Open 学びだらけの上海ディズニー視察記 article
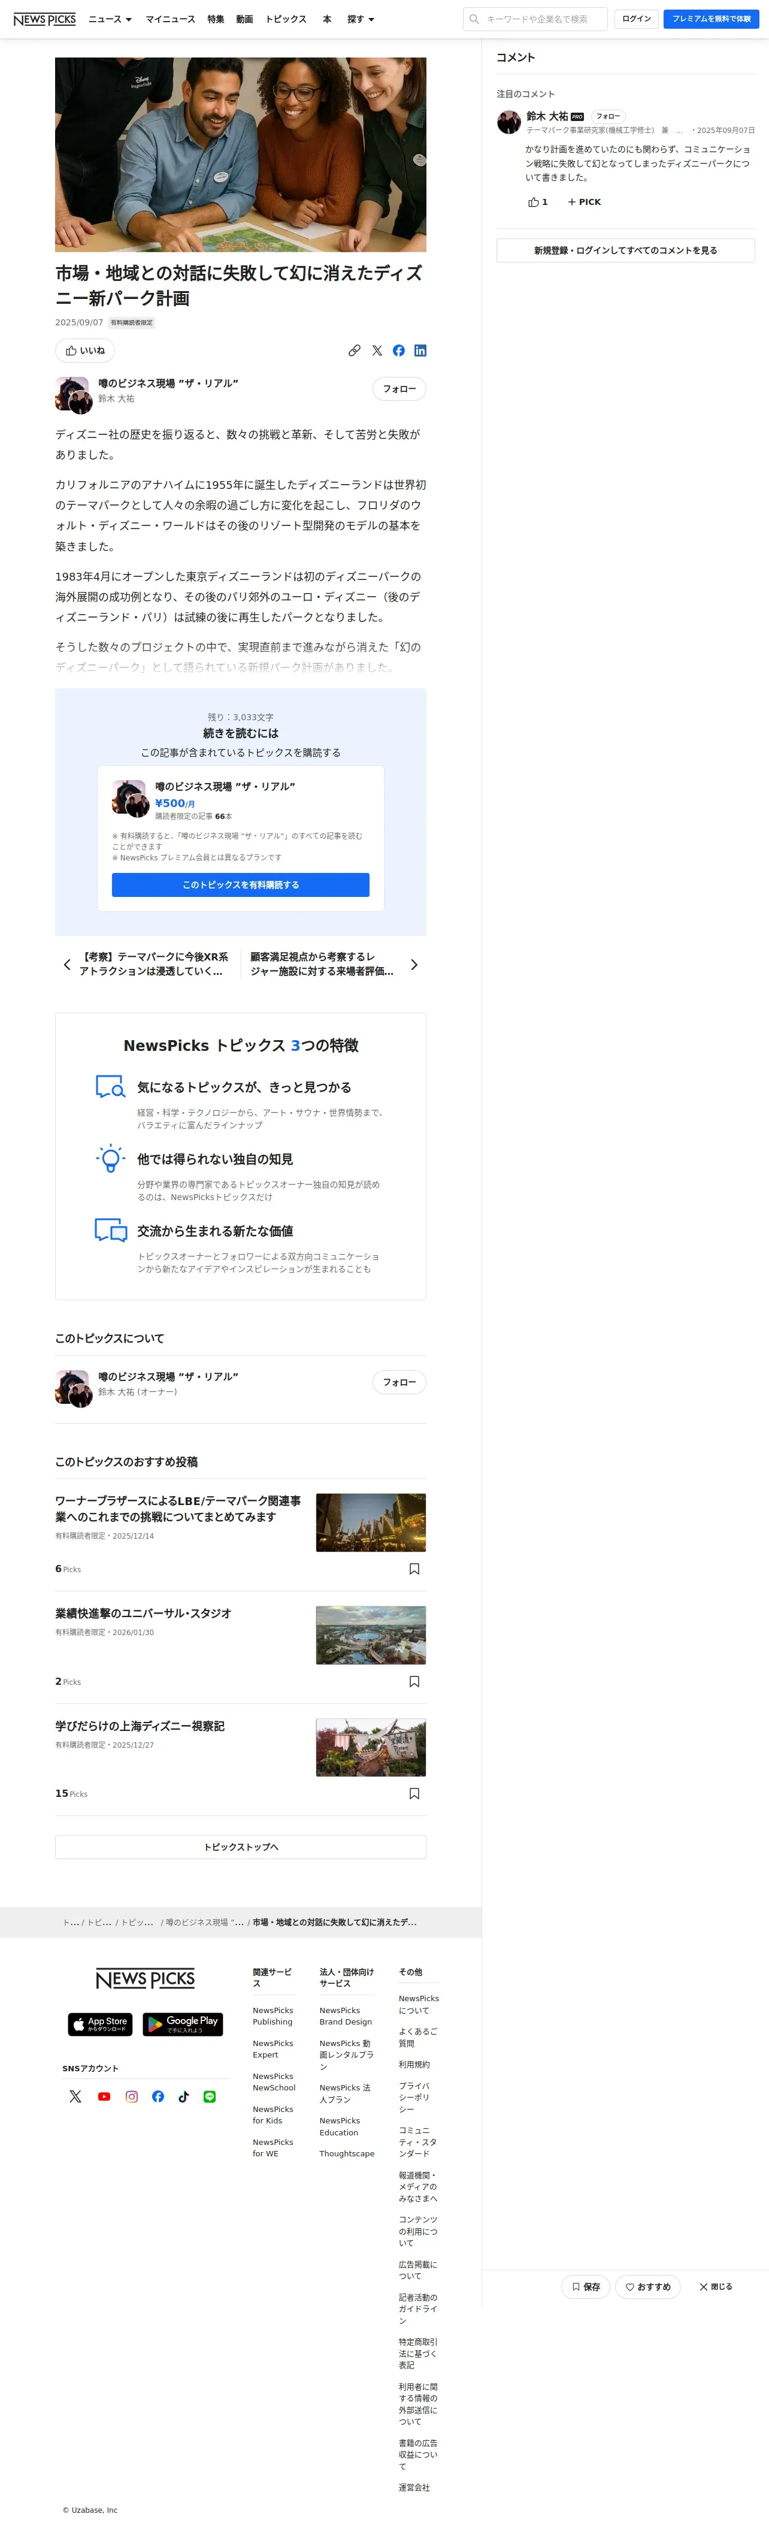769x2535 pixels. [140, 1726]
